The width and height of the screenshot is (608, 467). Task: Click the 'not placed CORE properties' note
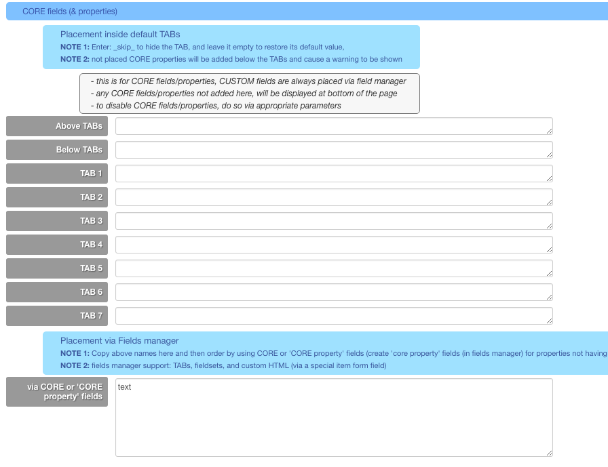tap(231, 59)
